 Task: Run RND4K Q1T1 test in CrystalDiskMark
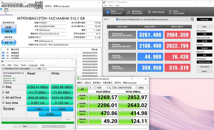[x=82, y=121]
